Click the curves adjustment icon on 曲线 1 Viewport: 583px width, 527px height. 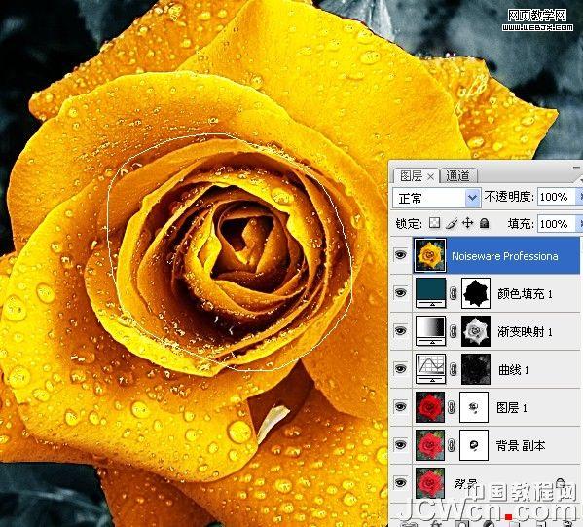coord(430,368)
